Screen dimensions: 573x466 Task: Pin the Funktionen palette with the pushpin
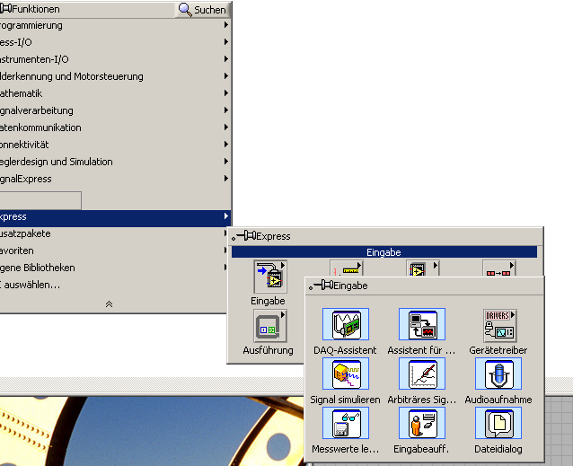pyautogui.click(x=5, y=8)
